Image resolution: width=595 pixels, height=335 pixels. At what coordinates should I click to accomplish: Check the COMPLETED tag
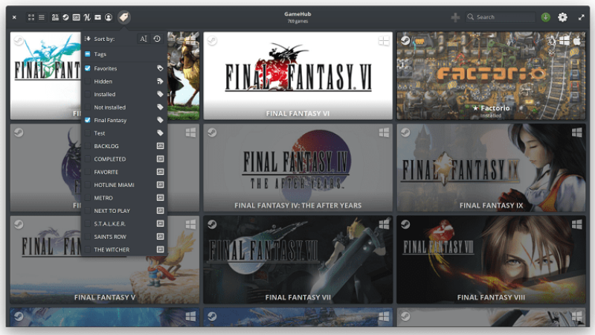[88, 159]
